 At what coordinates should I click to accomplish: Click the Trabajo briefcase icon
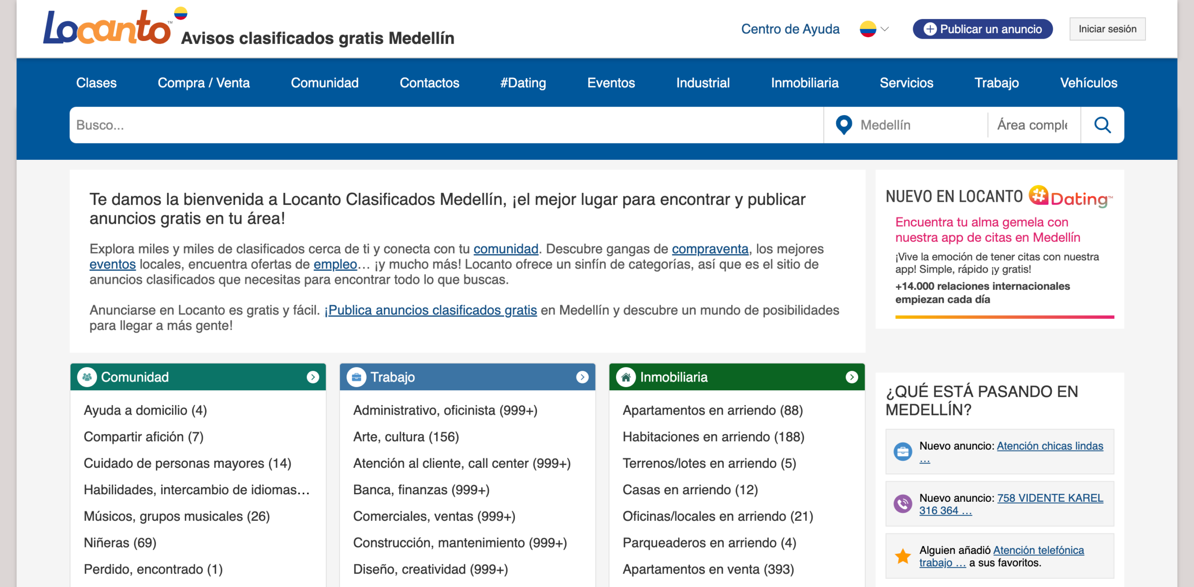pyautogui.click(x=356, y=377)
